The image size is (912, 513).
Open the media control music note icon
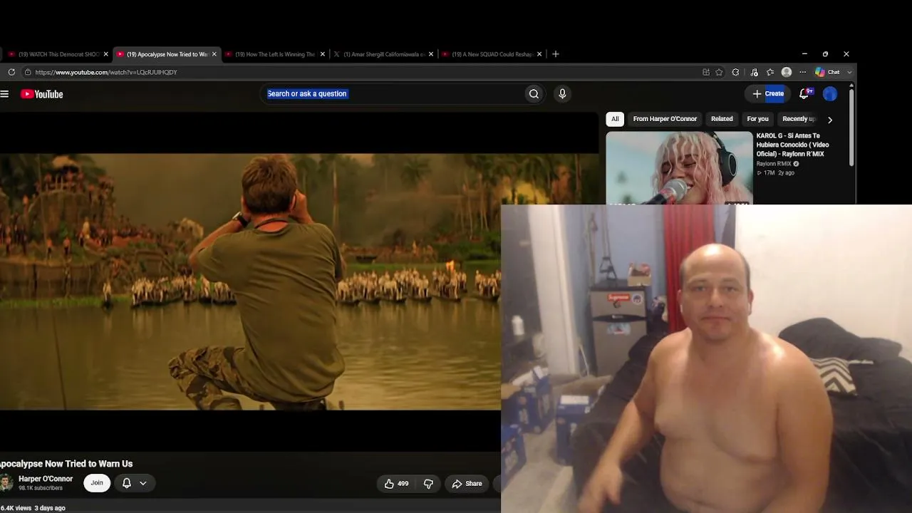[x=754, y=72]
